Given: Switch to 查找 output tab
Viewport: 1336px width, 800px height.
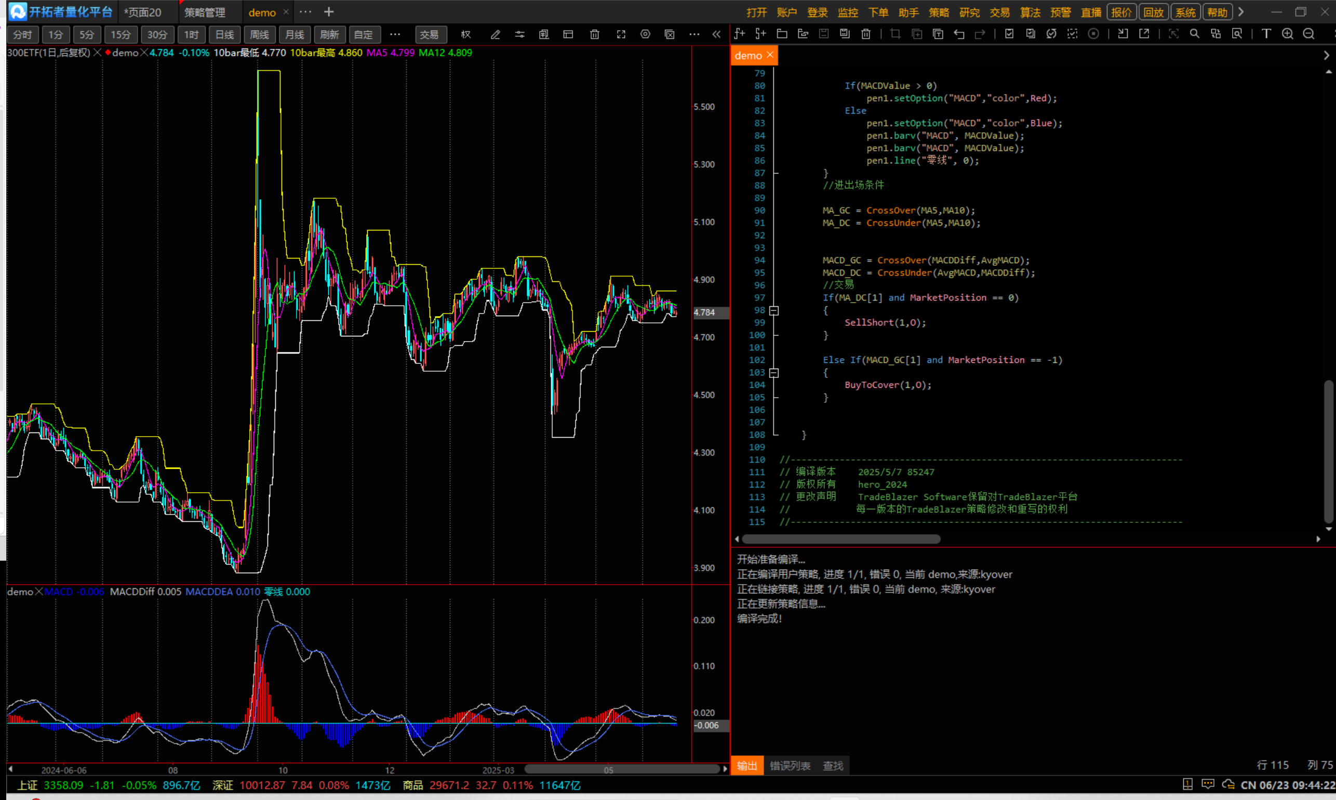Looking at the screenshot, I should [833, 766].
